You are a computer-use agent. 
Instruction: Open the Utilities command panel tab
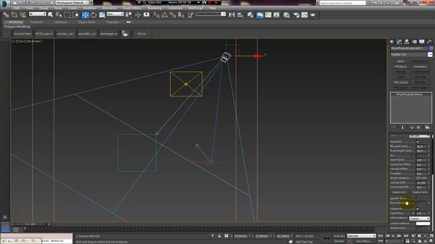pyautogui.click(x=429, y=41)
